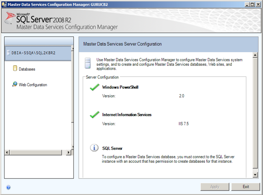Click the right panel vertical scrollbar thumb
Image resolution: width=263 pixels, height=195 pixels.
pyautogui.click(x=255, y=113)
